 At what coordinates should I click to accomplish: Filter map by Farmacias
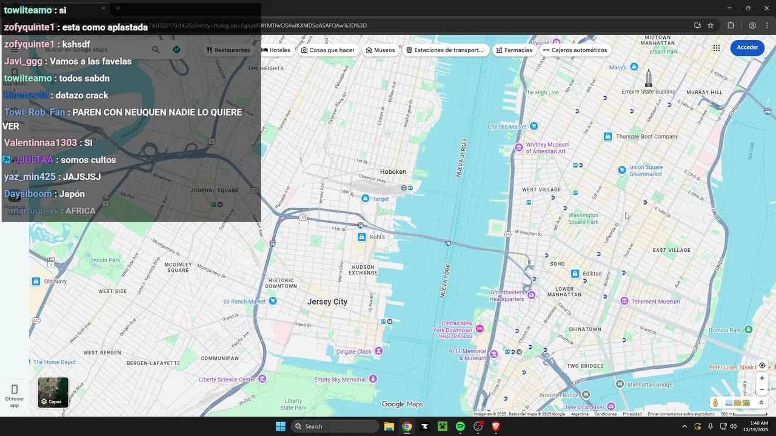(514, 50)
